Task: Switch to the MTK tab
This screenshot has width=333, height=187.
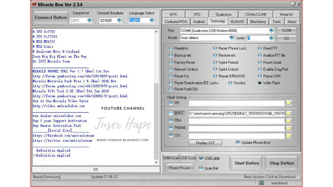Action: [x=174, y=15]
